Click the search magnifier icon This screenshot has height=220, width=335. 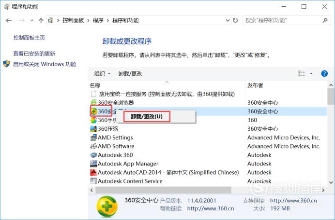[x=325, y=20]
